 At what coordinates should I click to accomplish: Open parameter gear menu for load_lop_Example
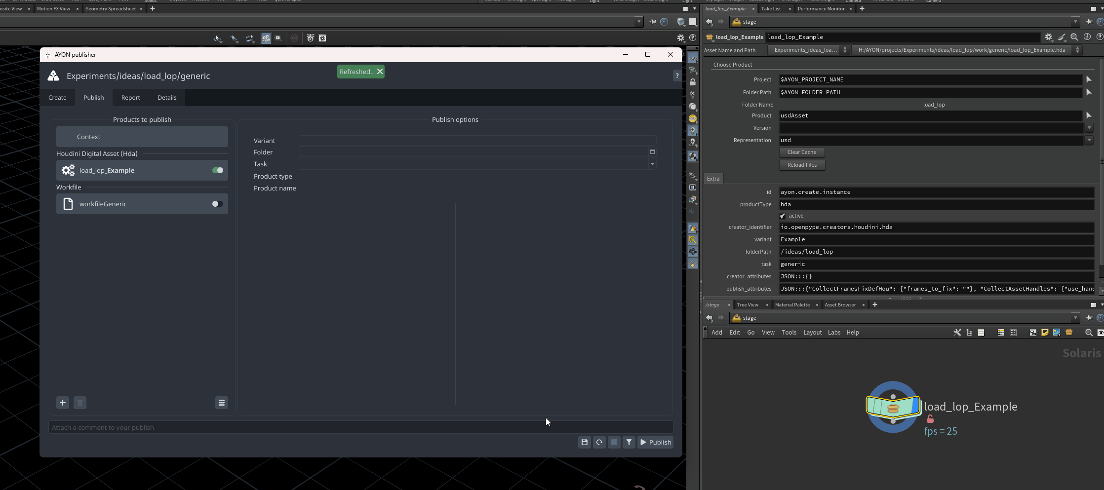(1048, 37)
